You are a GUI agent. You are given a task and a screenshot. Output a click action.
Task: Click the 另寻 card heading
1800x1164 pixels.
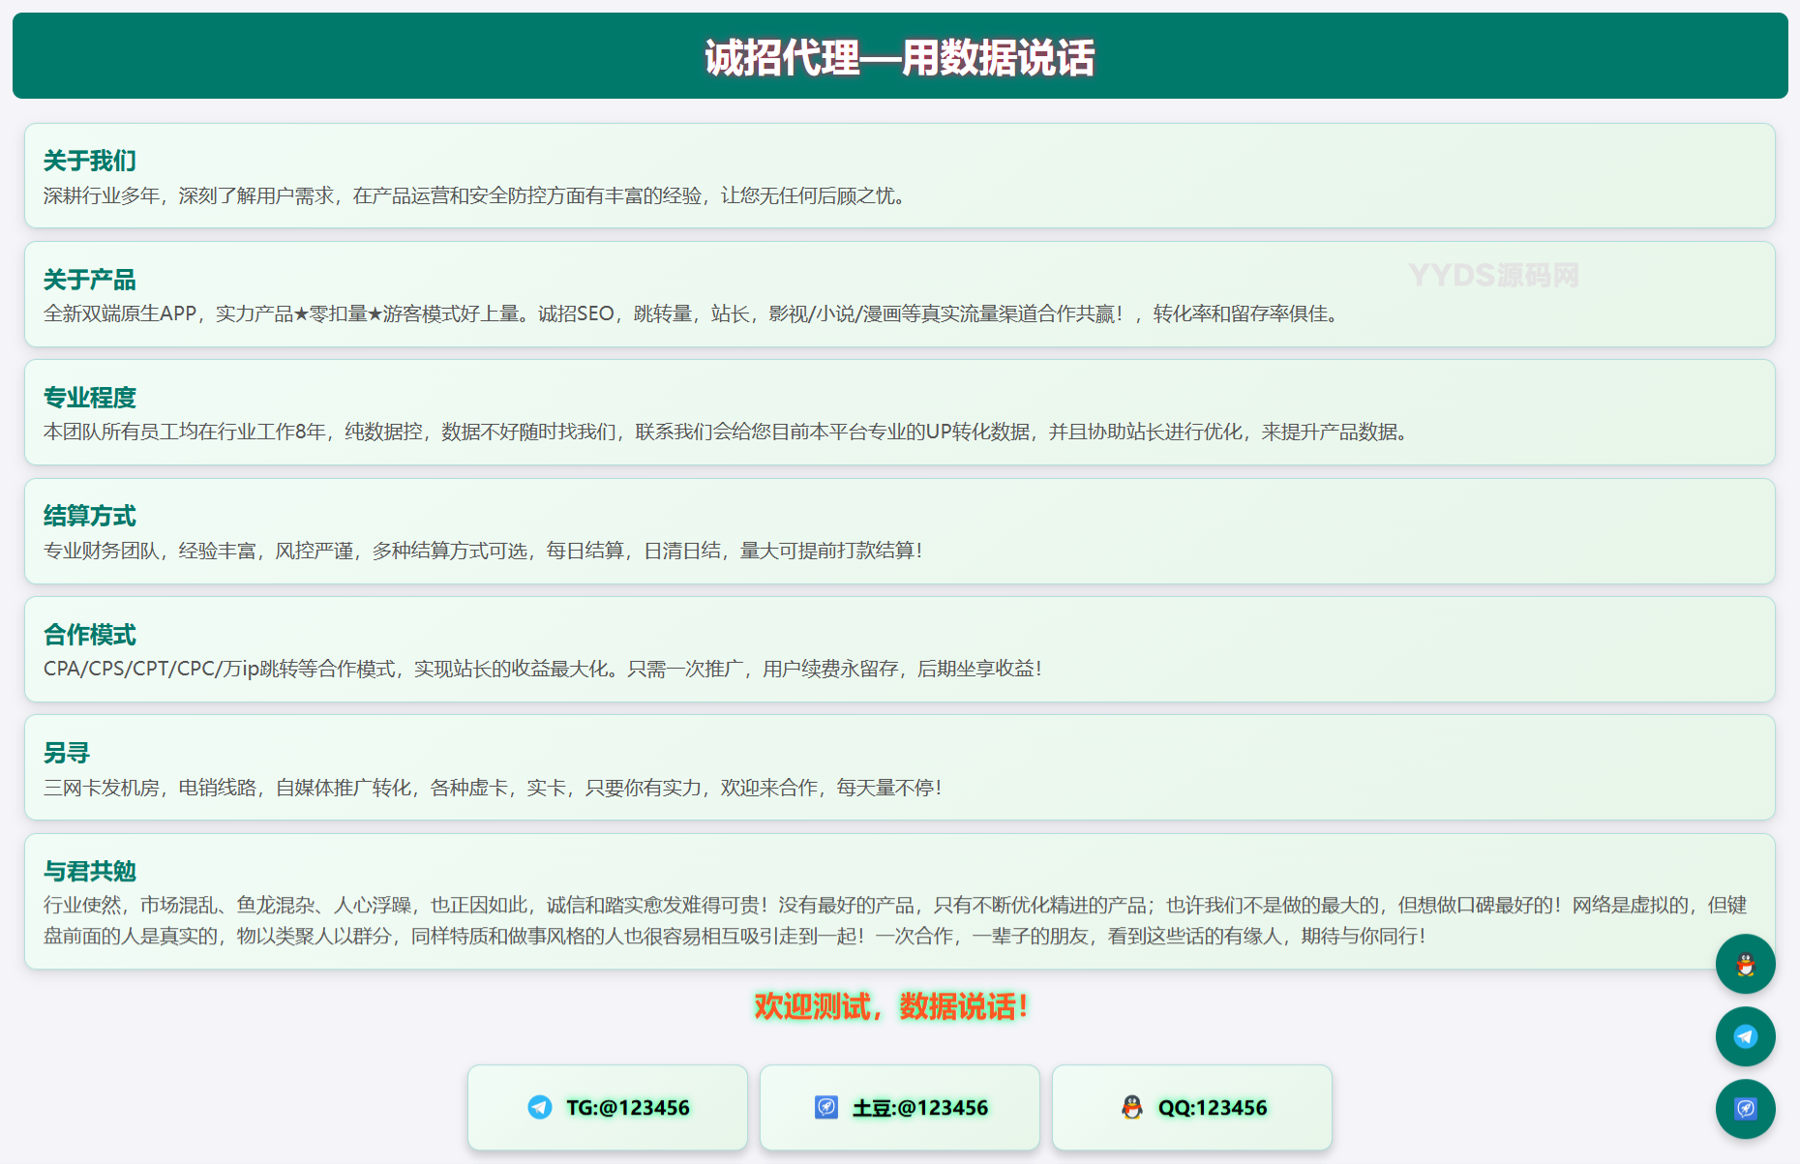pos(67,753)
